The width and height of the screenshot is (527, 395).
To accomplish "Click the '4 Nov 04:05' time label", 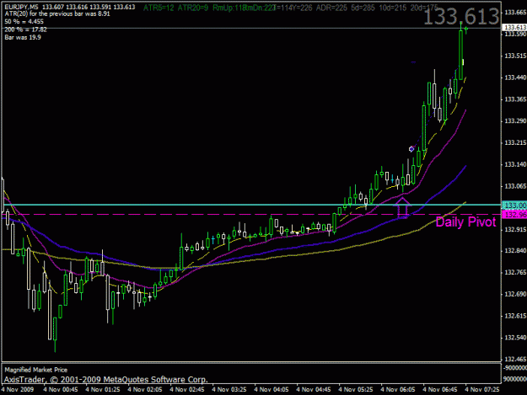I will click(x=272, y=390).
